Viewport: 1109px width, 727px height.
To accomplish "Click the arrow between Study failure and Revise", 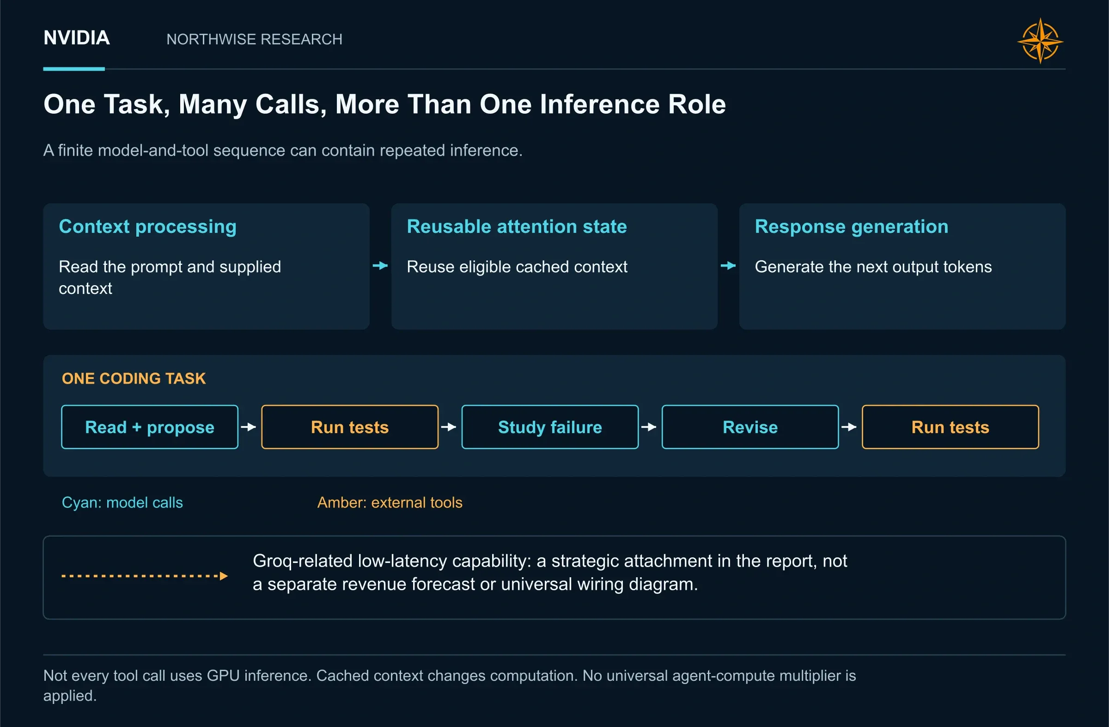I will (649, 427).
